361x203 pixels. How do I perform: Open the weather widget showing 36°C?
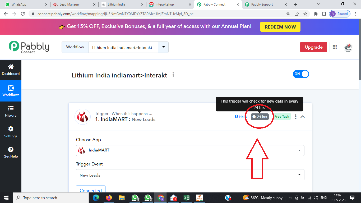coord(262,198)
